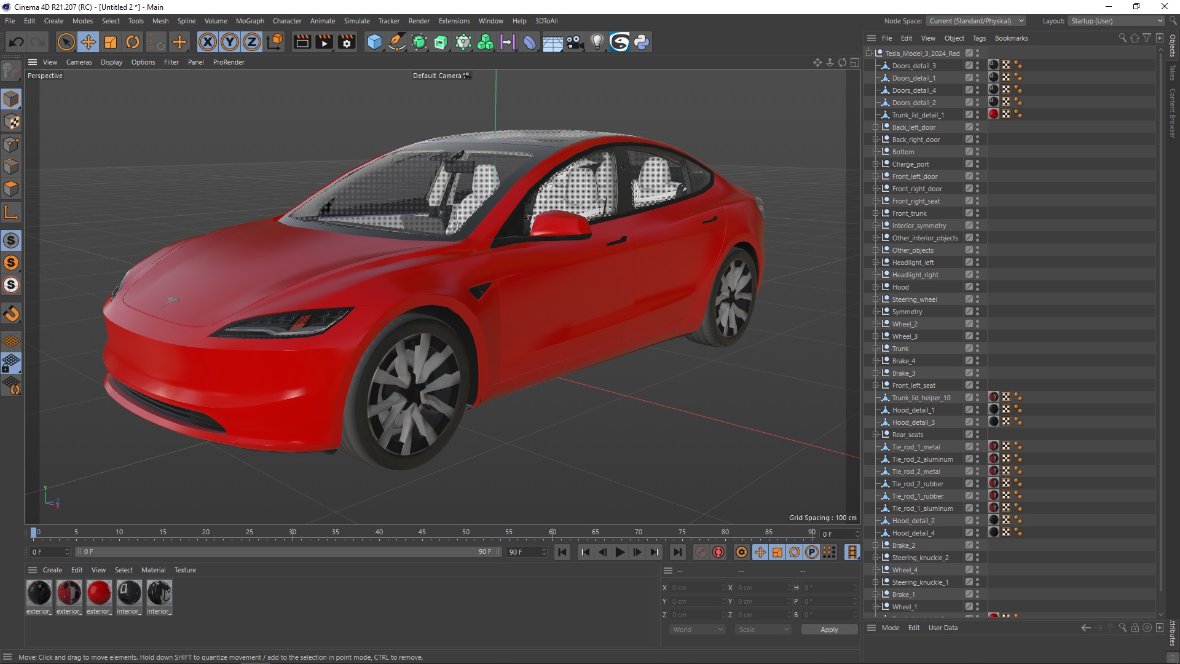
Task: Expand the Hood object
Action: [875, 287]
